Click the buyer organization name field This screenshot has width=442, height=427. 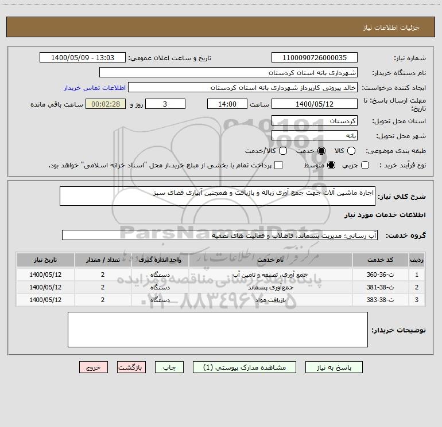(228, 73)
